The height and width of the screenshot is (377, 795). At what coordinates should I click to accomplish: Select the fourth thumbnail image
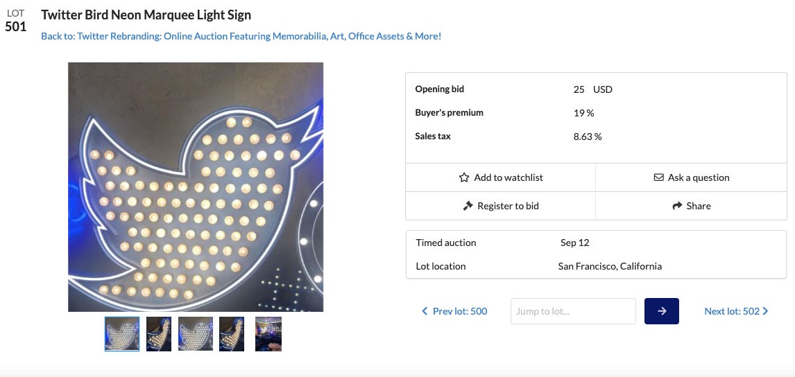coord(232,334)
